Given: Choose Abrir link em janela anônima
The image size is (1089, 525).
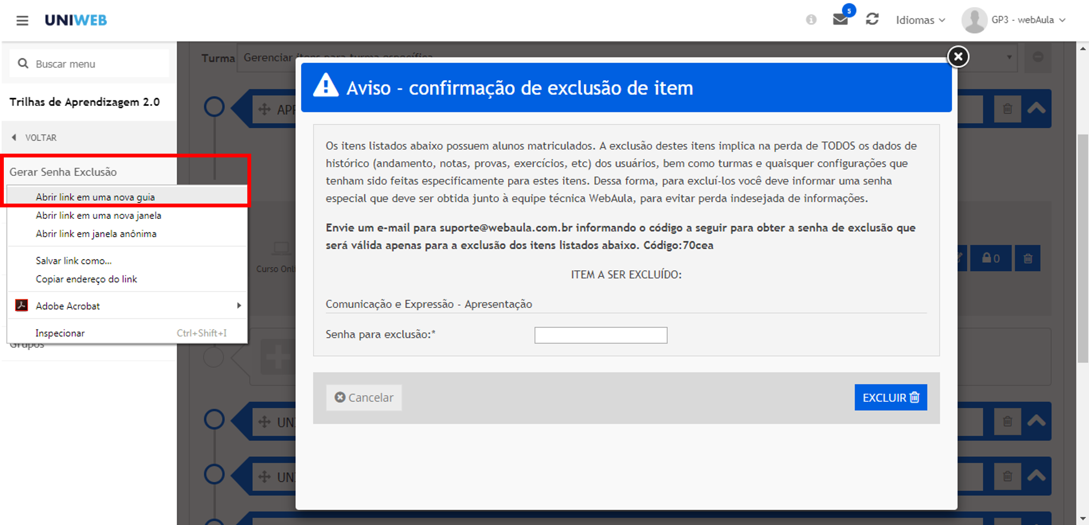Looking at the screenshot, I should pos(96,234).
